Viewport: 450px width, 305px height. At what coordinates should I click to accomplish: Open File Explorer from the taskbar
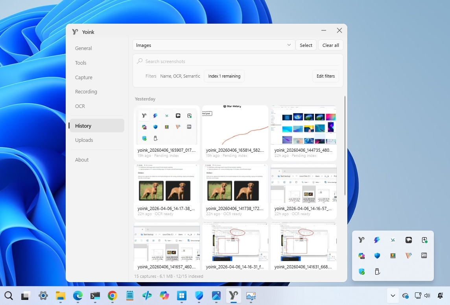60,296
